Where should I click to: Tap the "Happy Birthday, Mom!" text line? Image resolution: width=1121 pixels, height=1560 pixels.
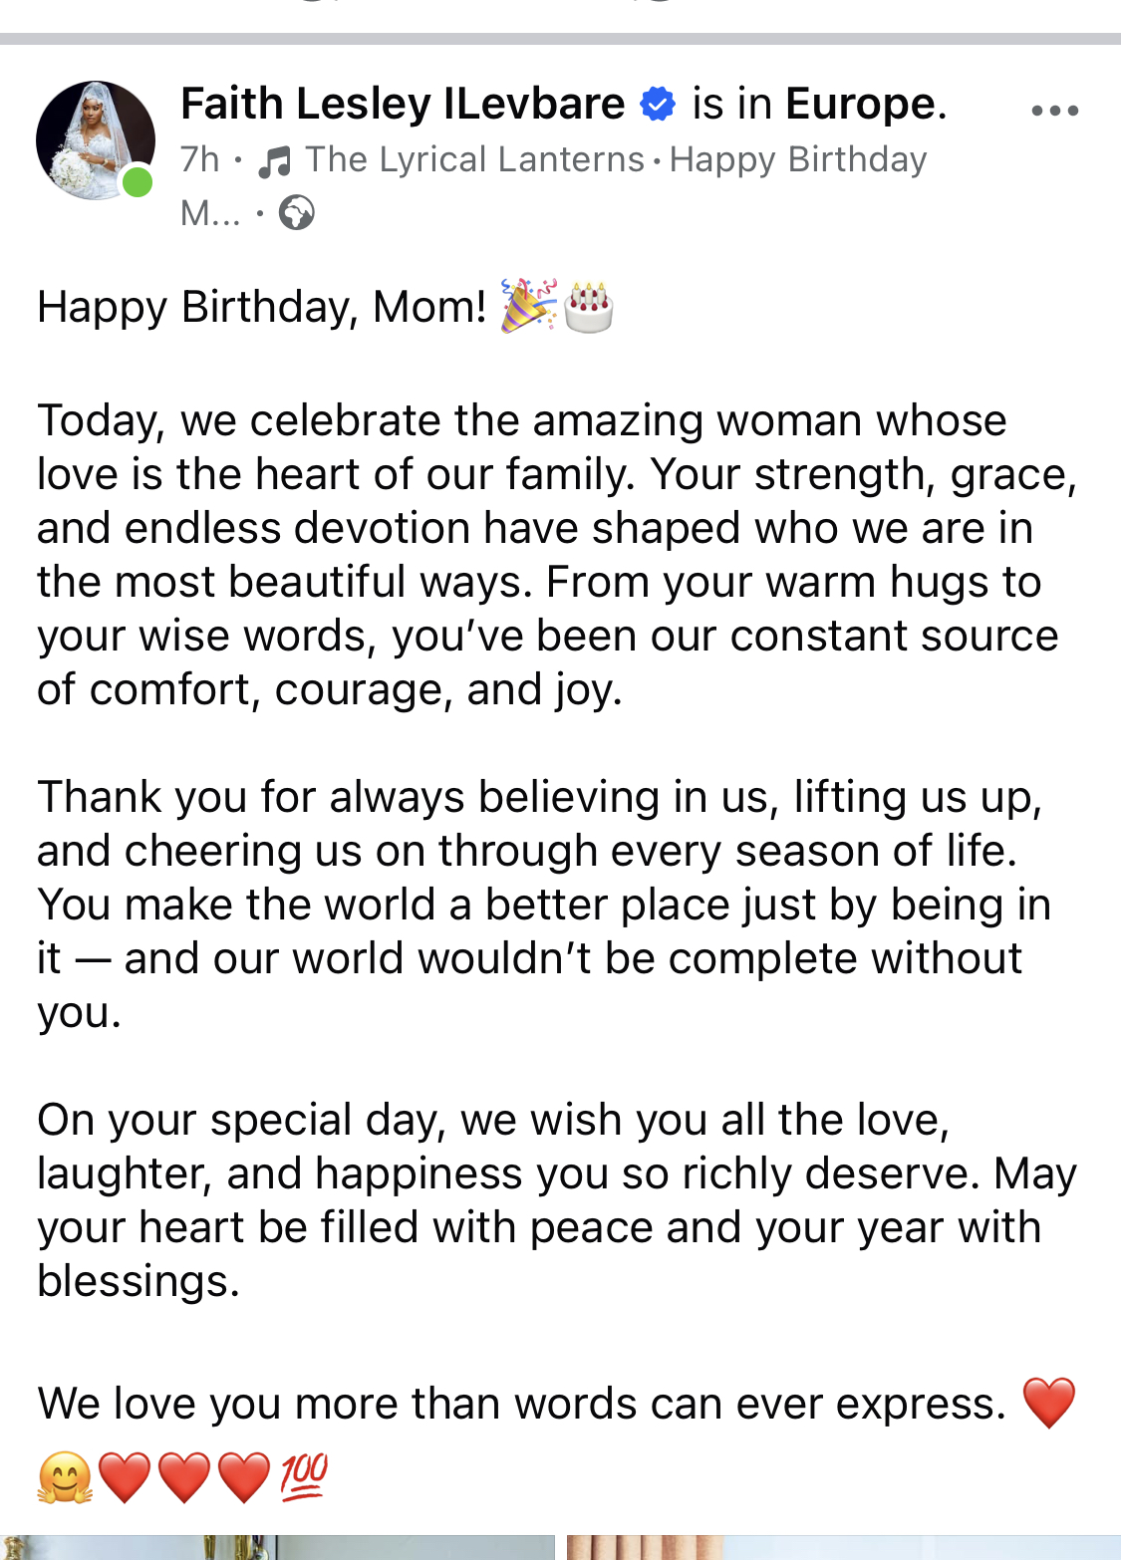(x=261, y=307)
